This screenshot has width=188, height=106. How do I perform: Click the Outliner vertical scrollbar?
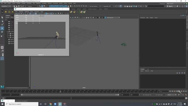[29, 71]
